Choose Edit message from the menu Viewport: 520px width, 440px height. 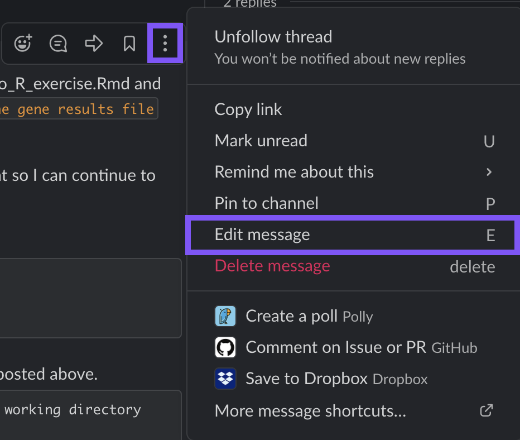point(262,235)
